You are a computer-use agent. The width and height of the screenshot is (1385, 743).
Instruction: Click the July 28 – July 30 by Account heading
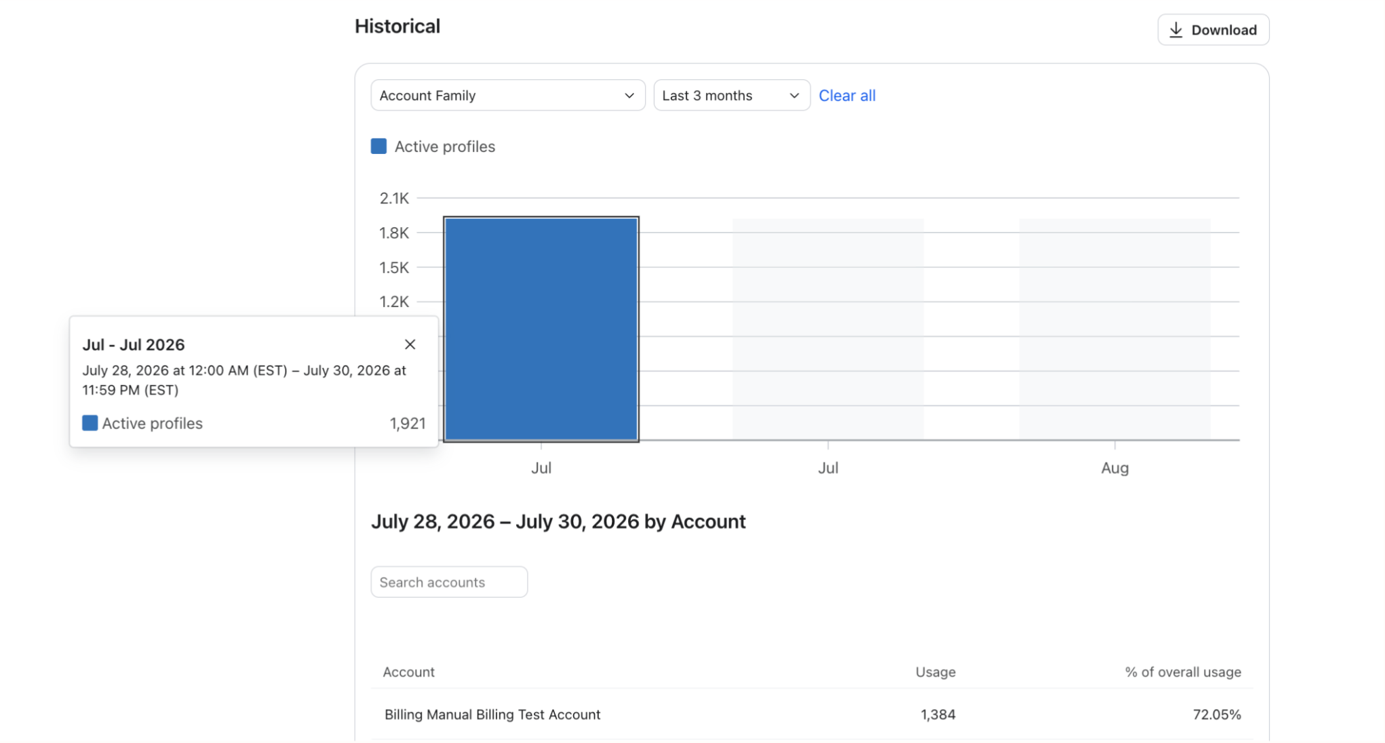pyautogui.click(x=558, y=521)
